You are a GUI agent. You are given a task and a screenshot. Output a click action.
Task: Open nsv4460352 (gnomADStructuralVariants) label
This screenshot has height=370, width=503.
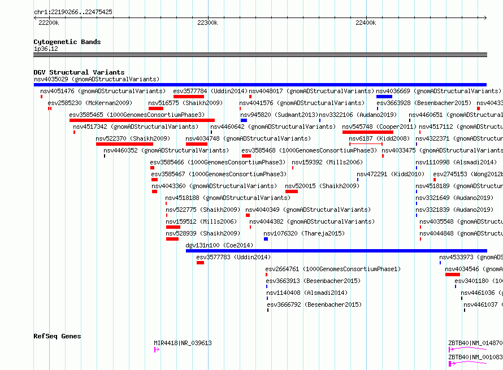click(x=166, y=150)
